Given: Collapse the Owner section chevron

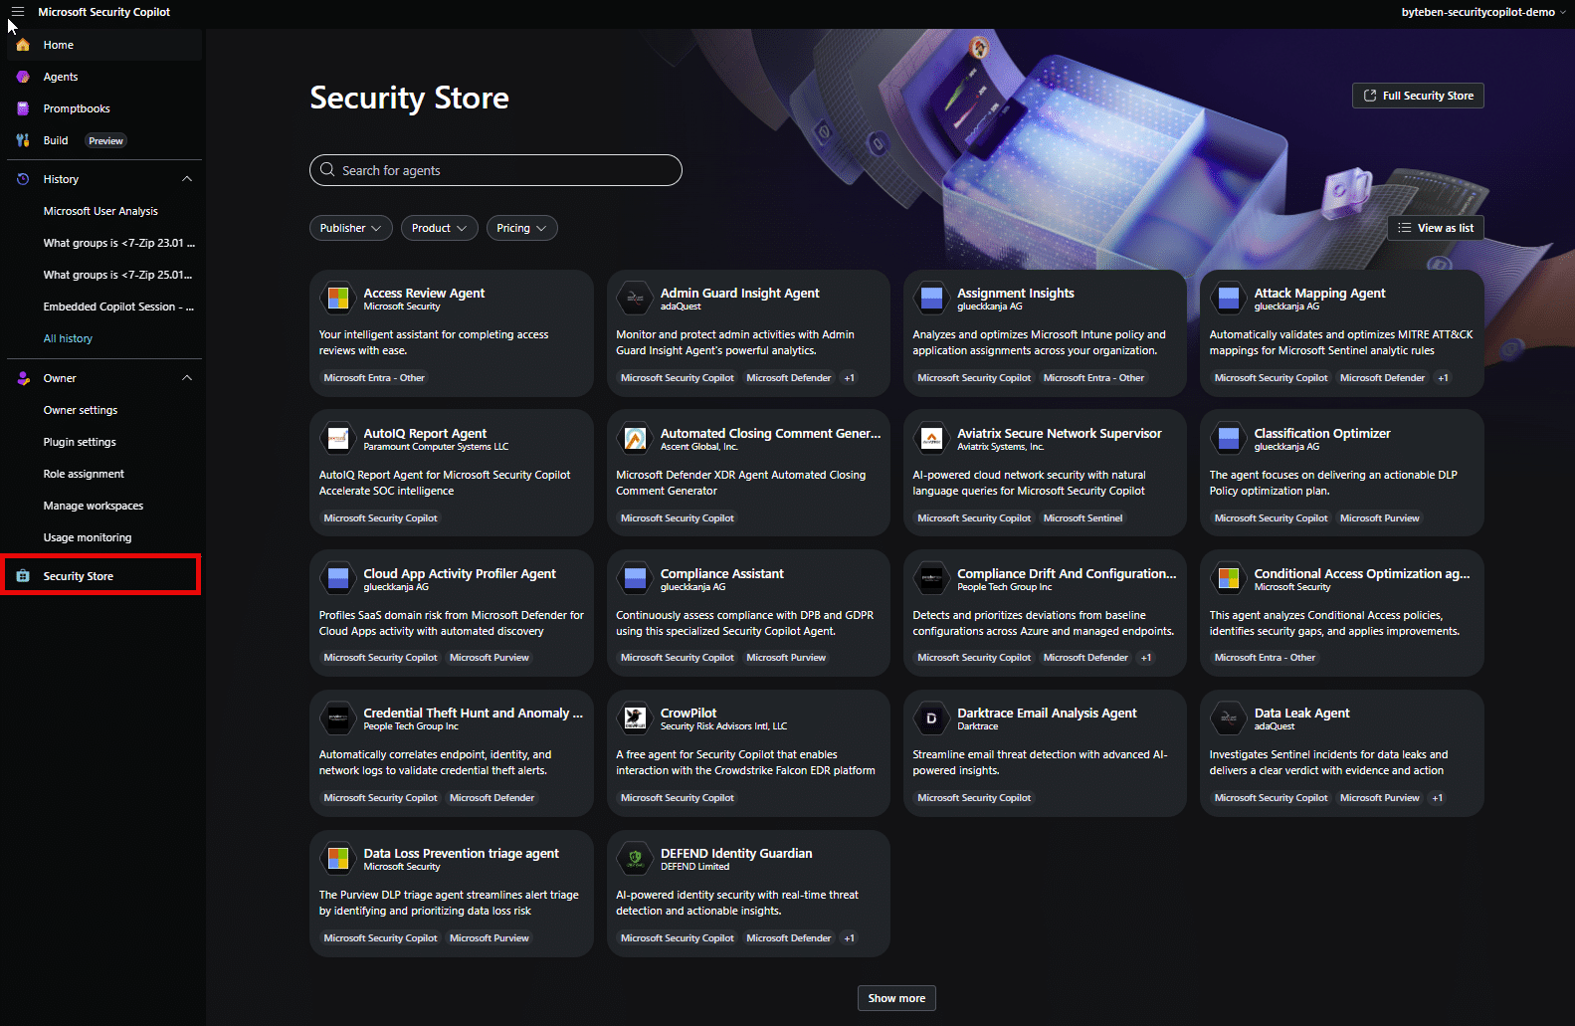Looking at the screenshot, I should click(x=187, y=378).
